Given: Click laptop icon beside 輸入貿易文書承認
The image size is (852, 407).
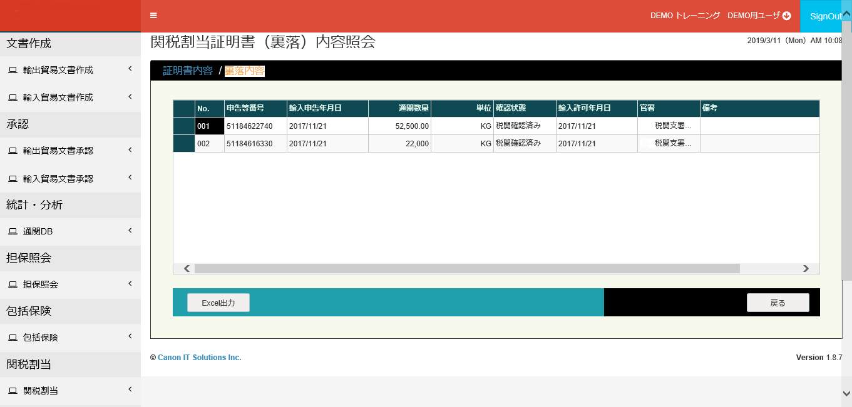Looking at the screenshot, I should pos(13,179).
